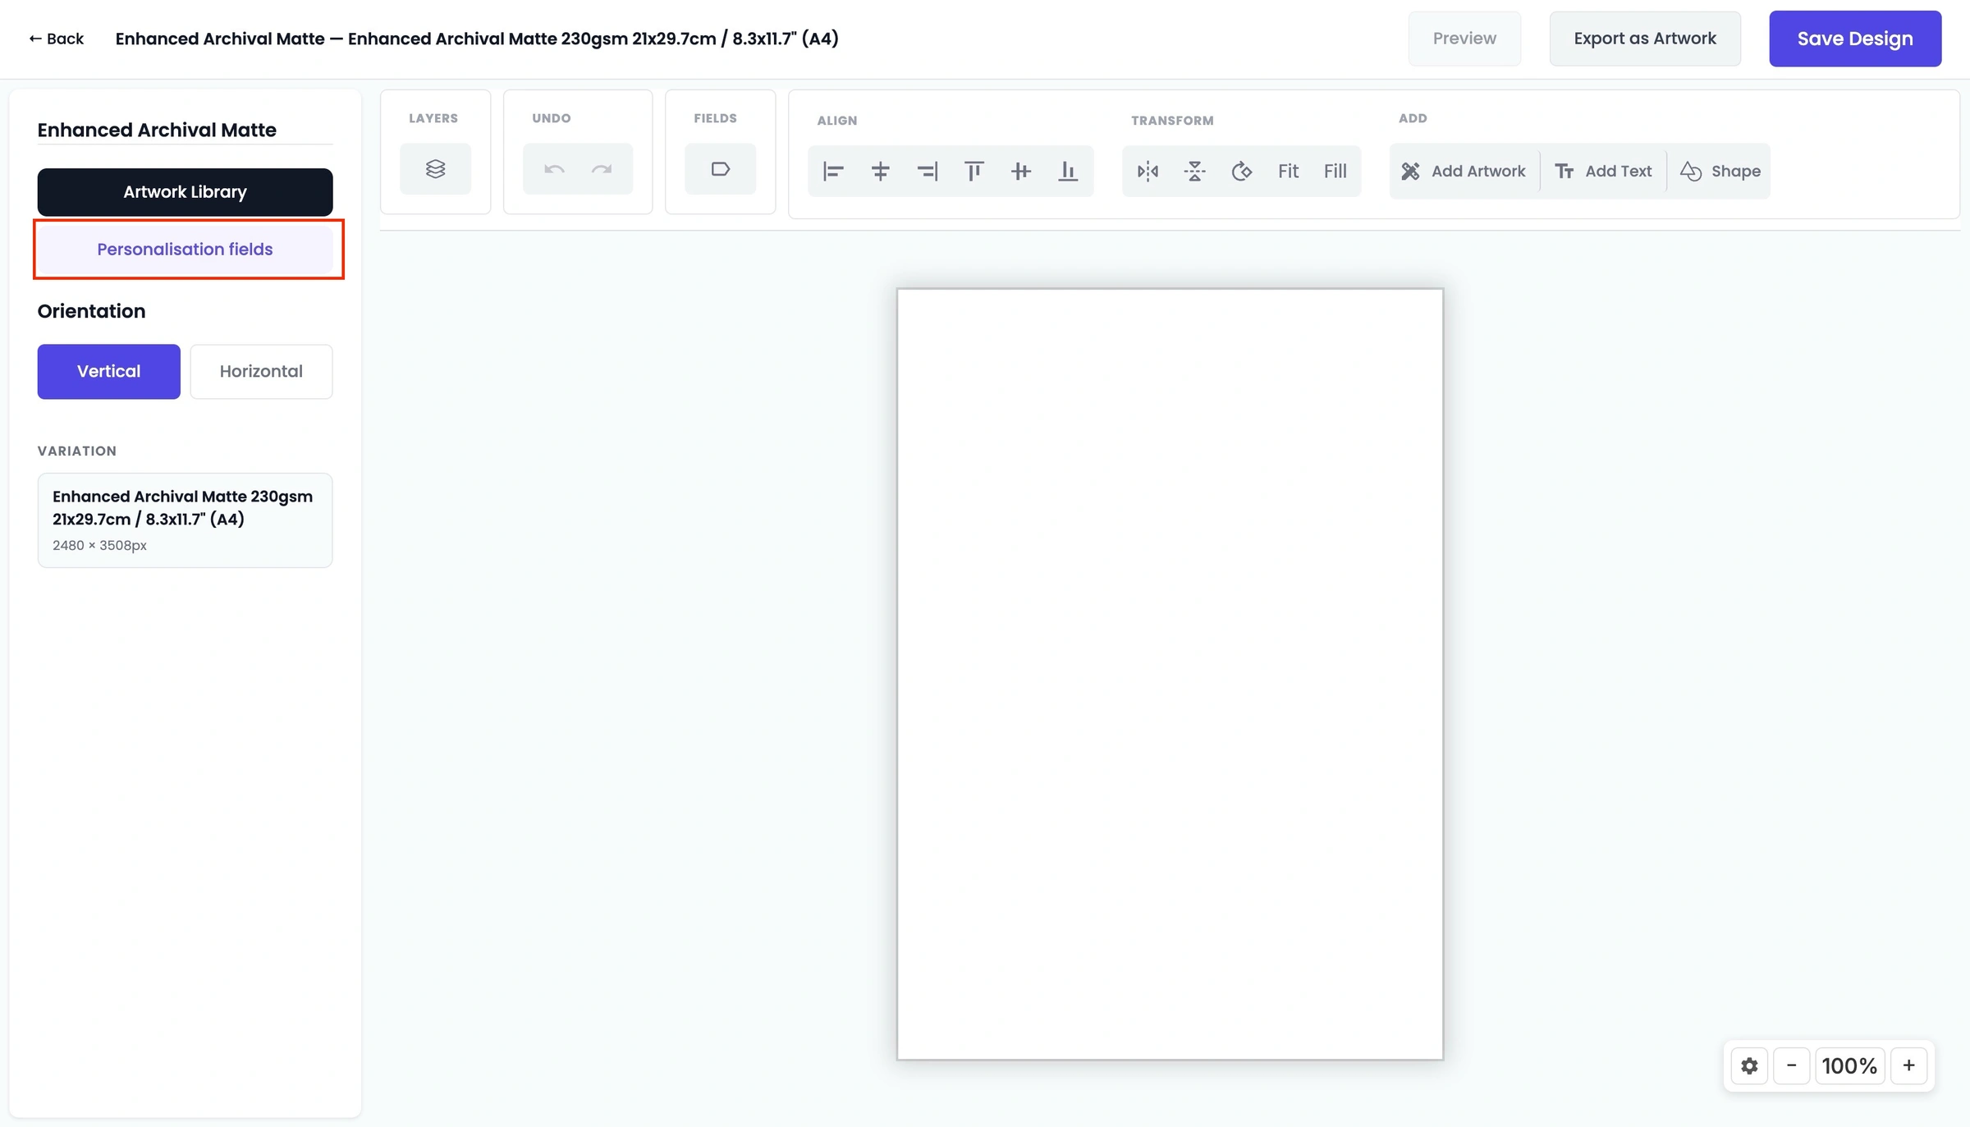Viewport: 1970px width, 1127px height.
Task: Click Add Text button
Action: click(1603, 171)
